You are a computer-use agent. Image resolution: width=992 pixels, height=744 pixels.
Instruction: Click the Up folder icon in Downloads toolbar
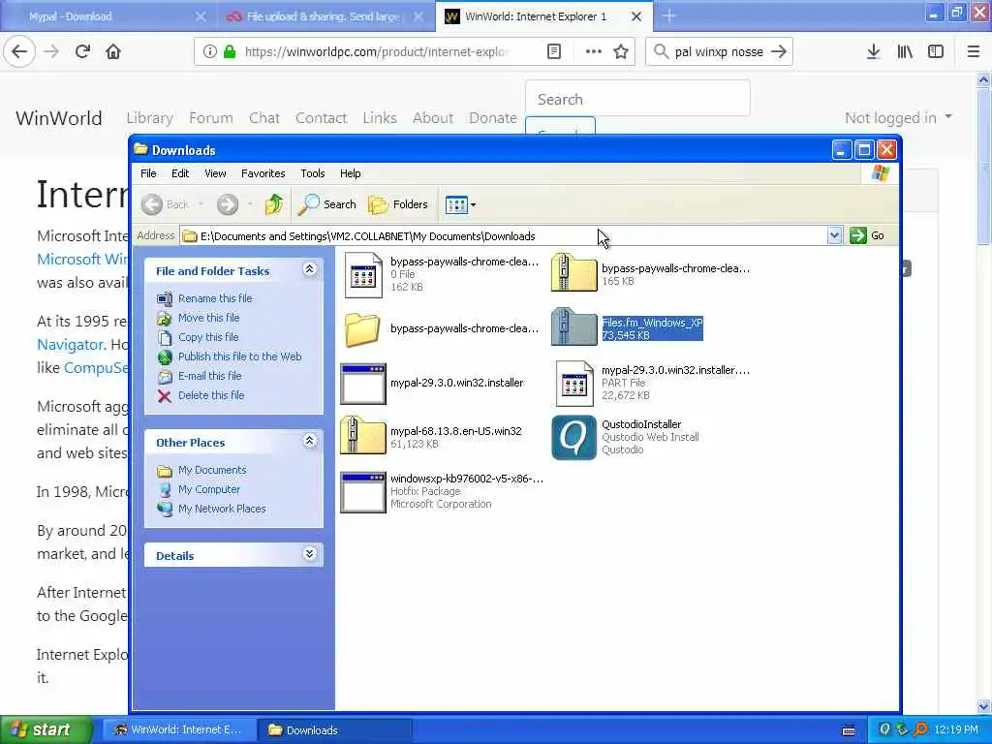coord(274,204)
